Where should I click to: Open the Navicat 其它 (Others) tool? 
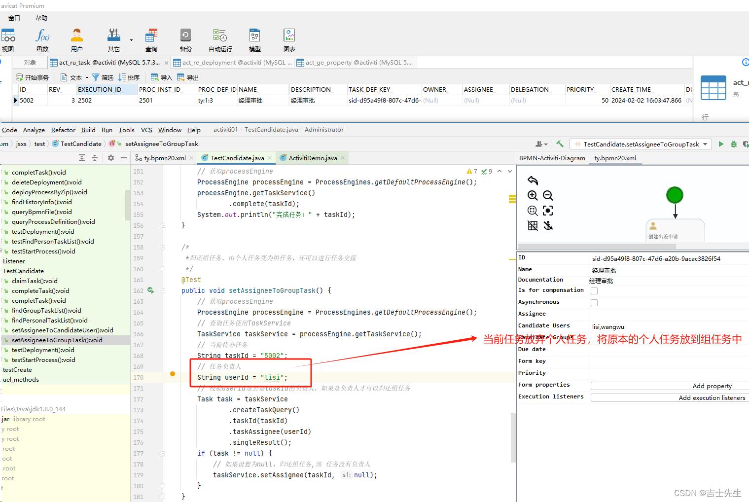click(114, 39)
